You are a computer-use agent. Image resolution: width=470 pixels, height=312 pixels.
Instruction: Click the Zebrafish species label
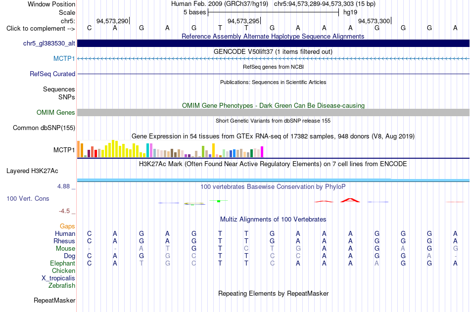(62, 285)
